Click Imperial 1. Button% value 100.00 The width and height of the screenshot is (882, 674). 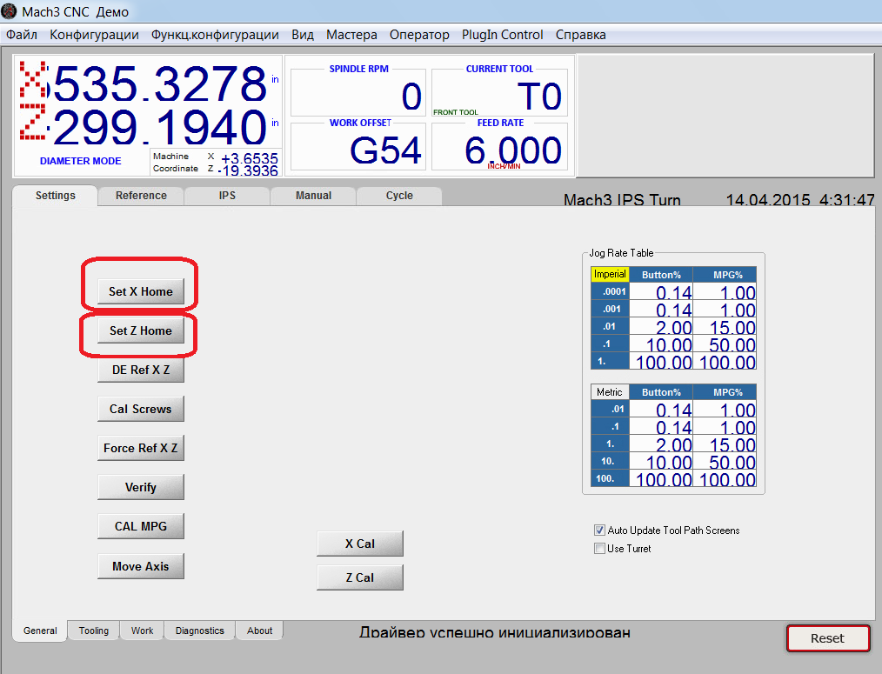click(661, 361)
